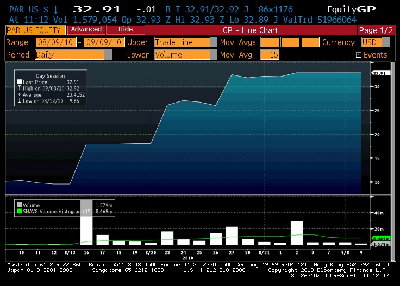Click the gray Volume legend swatch
Viewport: 400px width, 286px height.
tap(20, 205)
